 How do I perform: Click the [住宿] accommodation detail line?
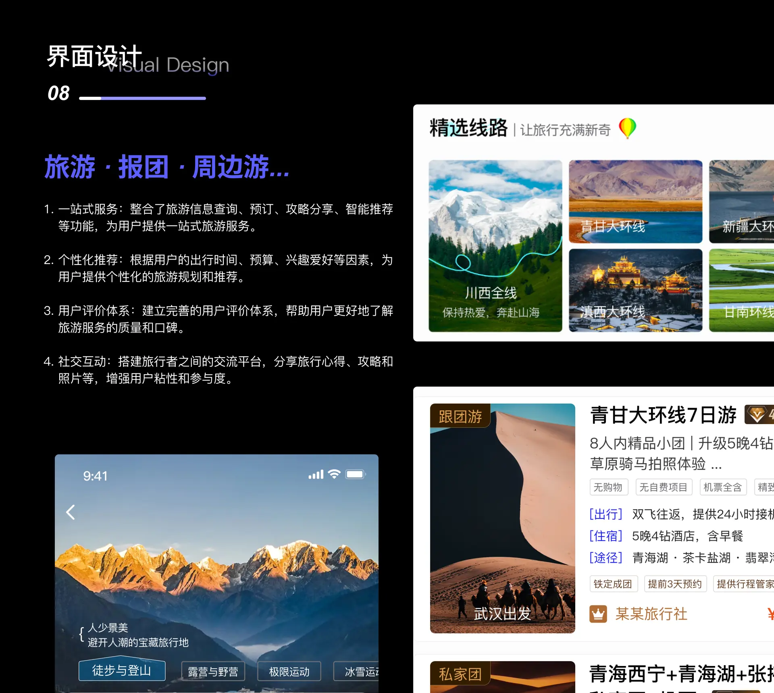tap(666, 536)
